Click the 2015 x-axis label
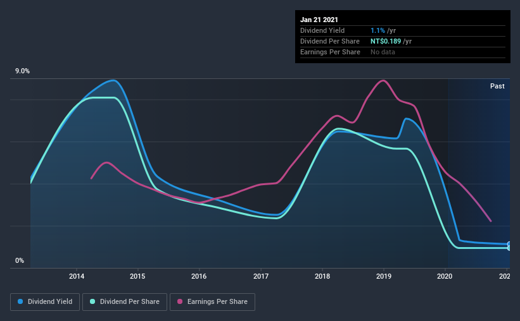The image size is (520, 321). point(137,276)
